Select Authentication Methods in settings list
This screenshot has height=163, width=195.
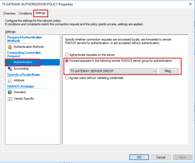[29, 47]
